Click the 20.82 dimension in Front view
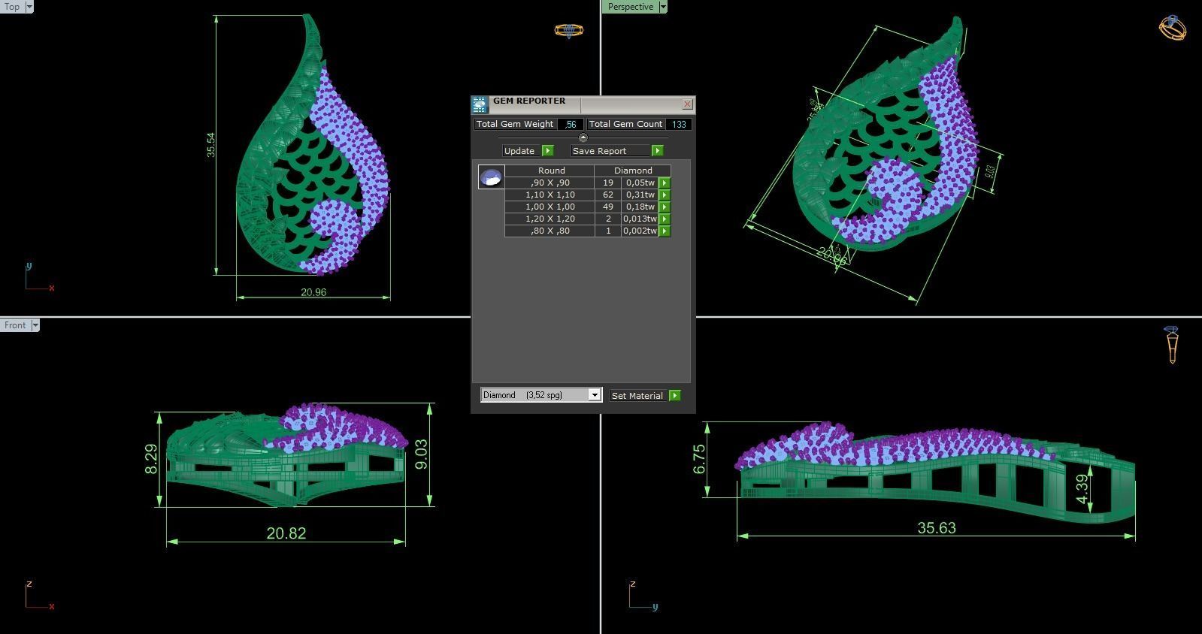This screenshot has width=1202, height=634. tap(286, 533)
